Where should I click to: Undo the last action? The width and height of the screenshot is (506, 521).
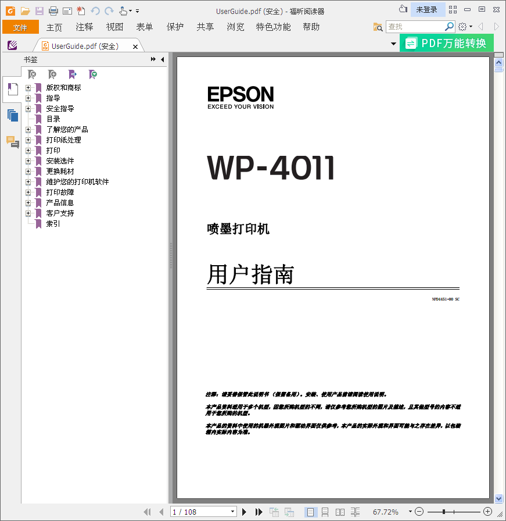coord(95,11)
